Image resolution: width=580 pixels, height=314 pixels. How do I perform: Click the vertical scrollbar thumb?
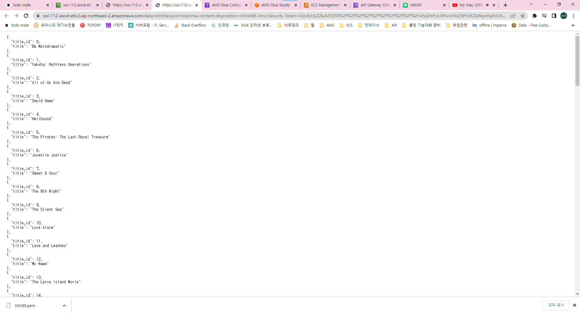577,61
